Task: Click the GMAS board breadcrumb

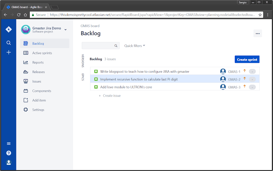Action: [90, 26]
